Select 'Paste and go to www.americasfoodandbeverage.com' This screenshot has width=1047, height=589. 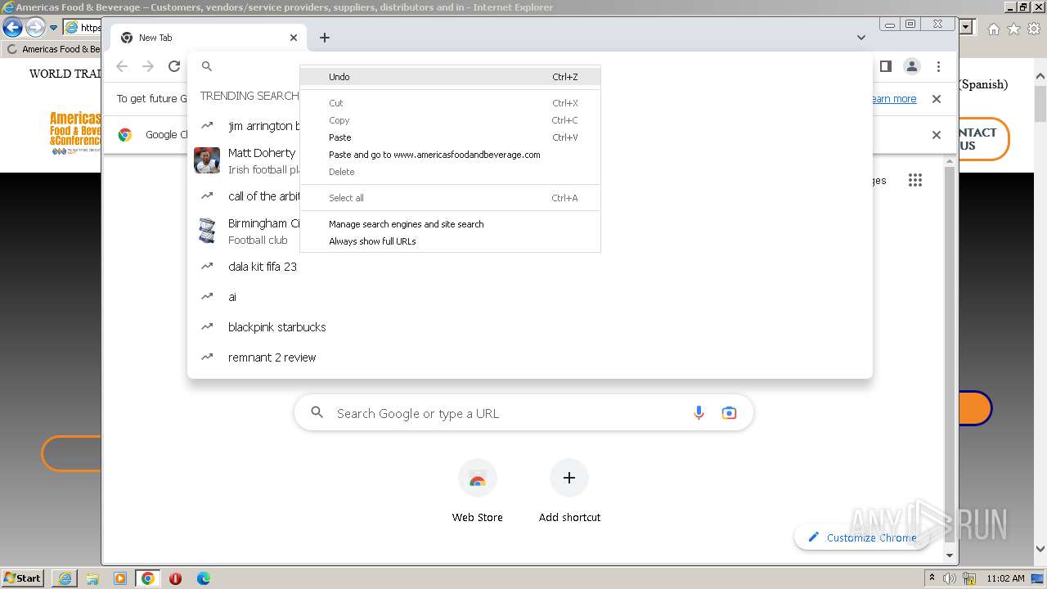[x=450, y=155]
